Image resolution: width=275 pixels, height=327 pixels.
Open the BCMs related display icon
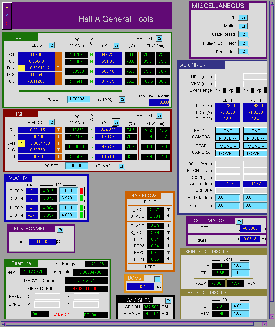(x=157, y=279)
